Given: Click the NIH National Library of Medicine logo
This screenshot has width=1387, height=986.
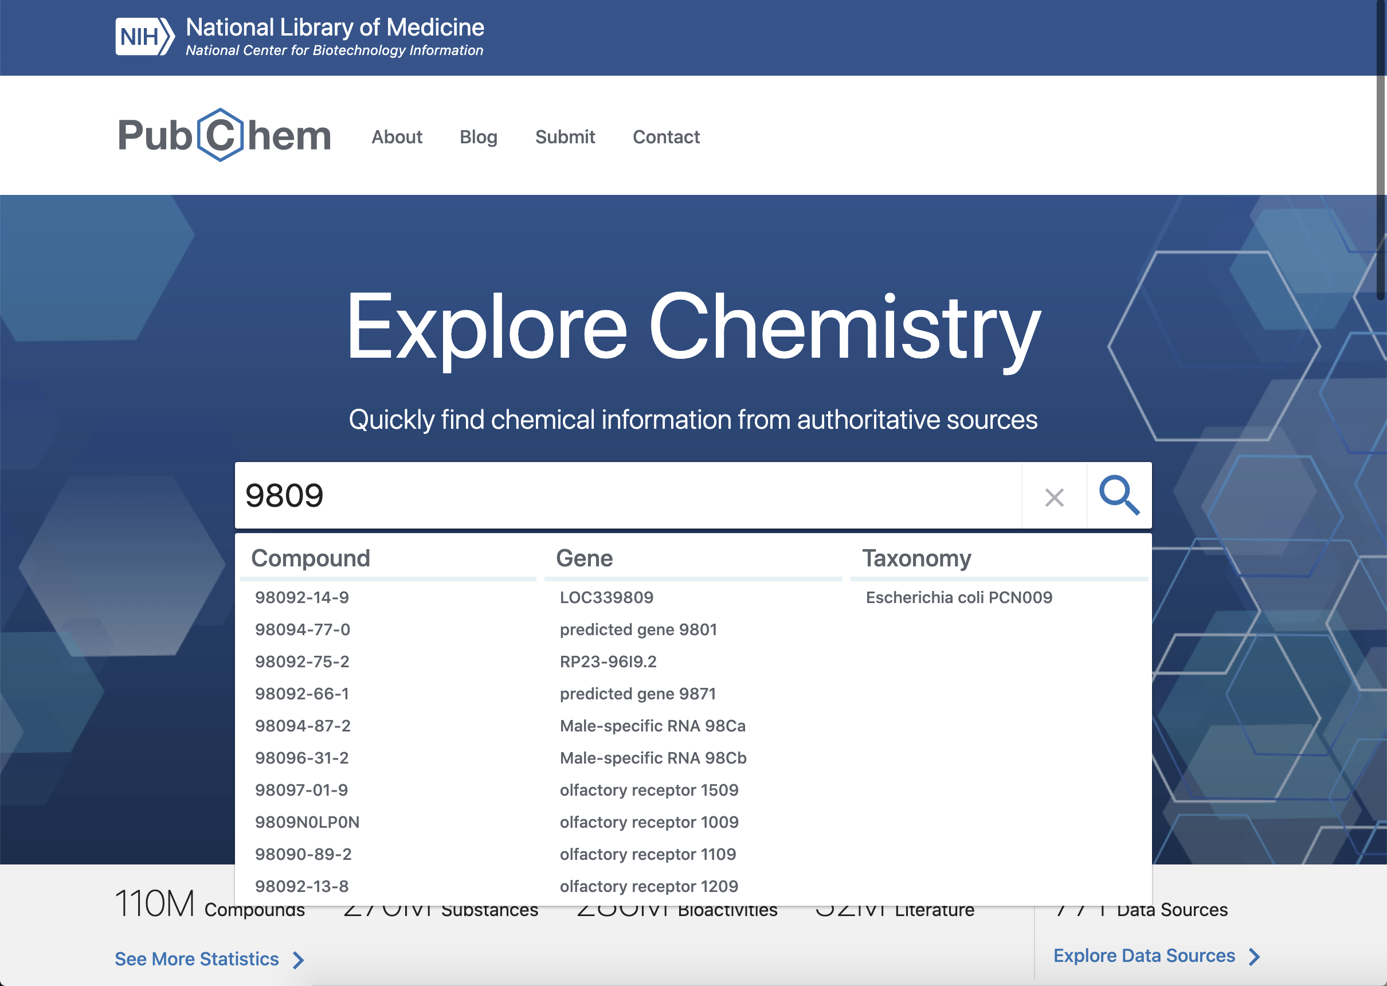Looking at the screenshot, I should click(x=299, y=35).
